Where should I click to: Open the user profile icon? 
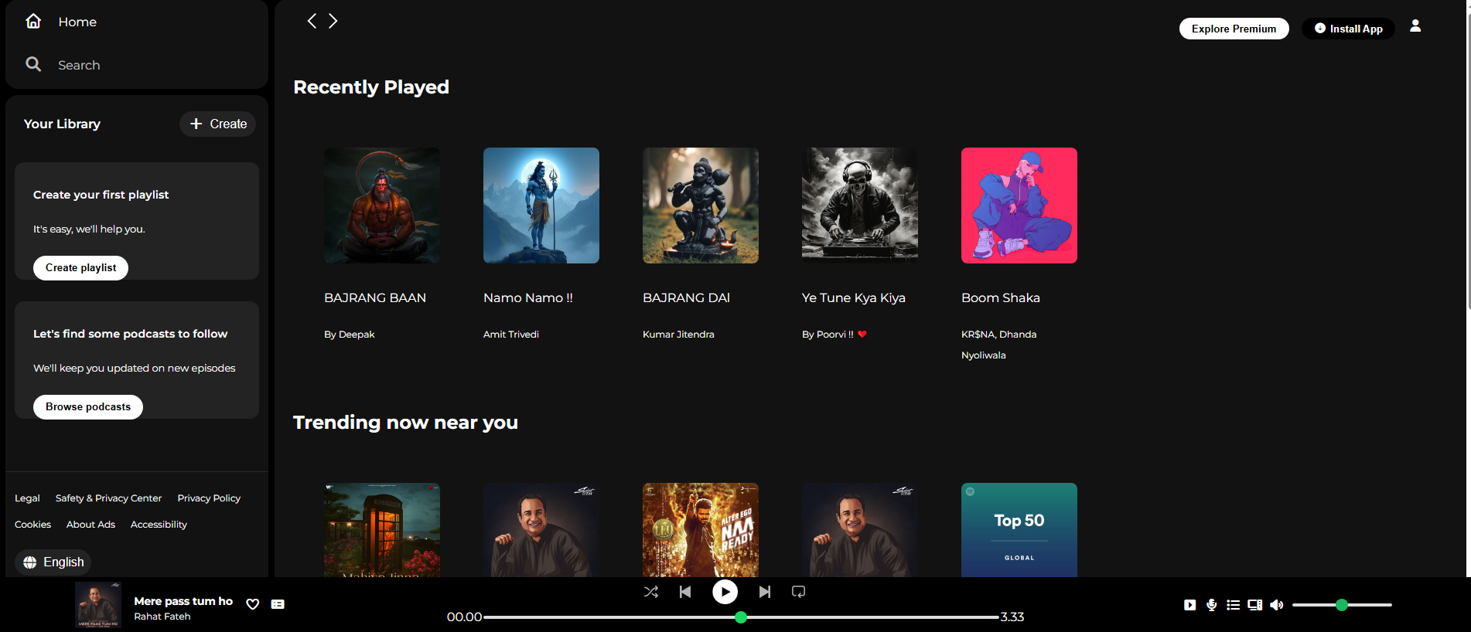pyautogui.click(x=1415, y=25)
